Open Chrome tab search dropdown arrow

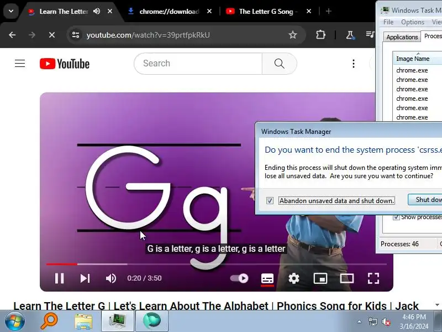11,11
